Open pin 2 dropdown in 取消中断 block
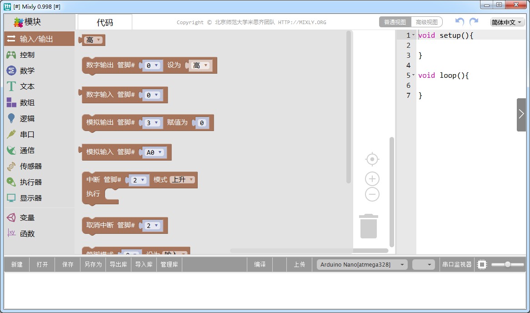 tap(152, 225)
